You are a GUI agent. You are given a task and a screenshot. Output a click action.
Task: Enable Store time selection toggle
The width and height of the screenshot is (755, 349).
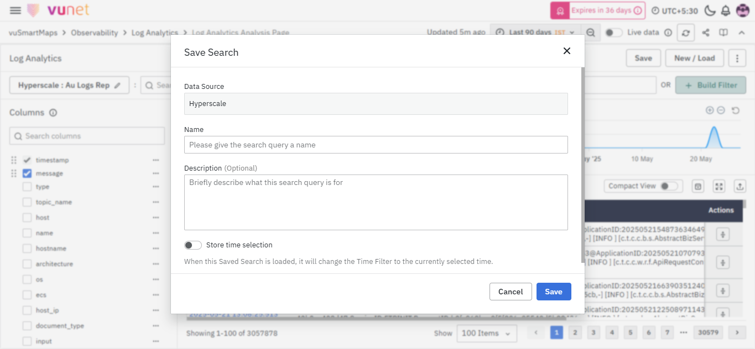pos(193,245)
